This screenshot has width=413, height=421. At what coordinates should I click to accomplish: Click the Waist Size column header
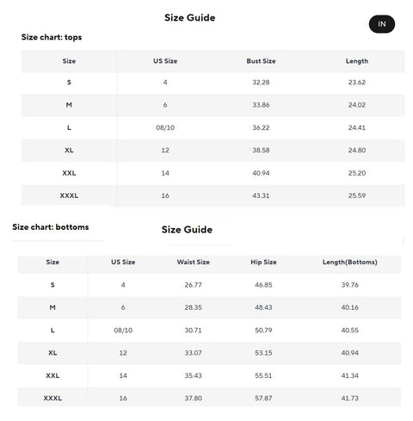[x=194, y=262]
